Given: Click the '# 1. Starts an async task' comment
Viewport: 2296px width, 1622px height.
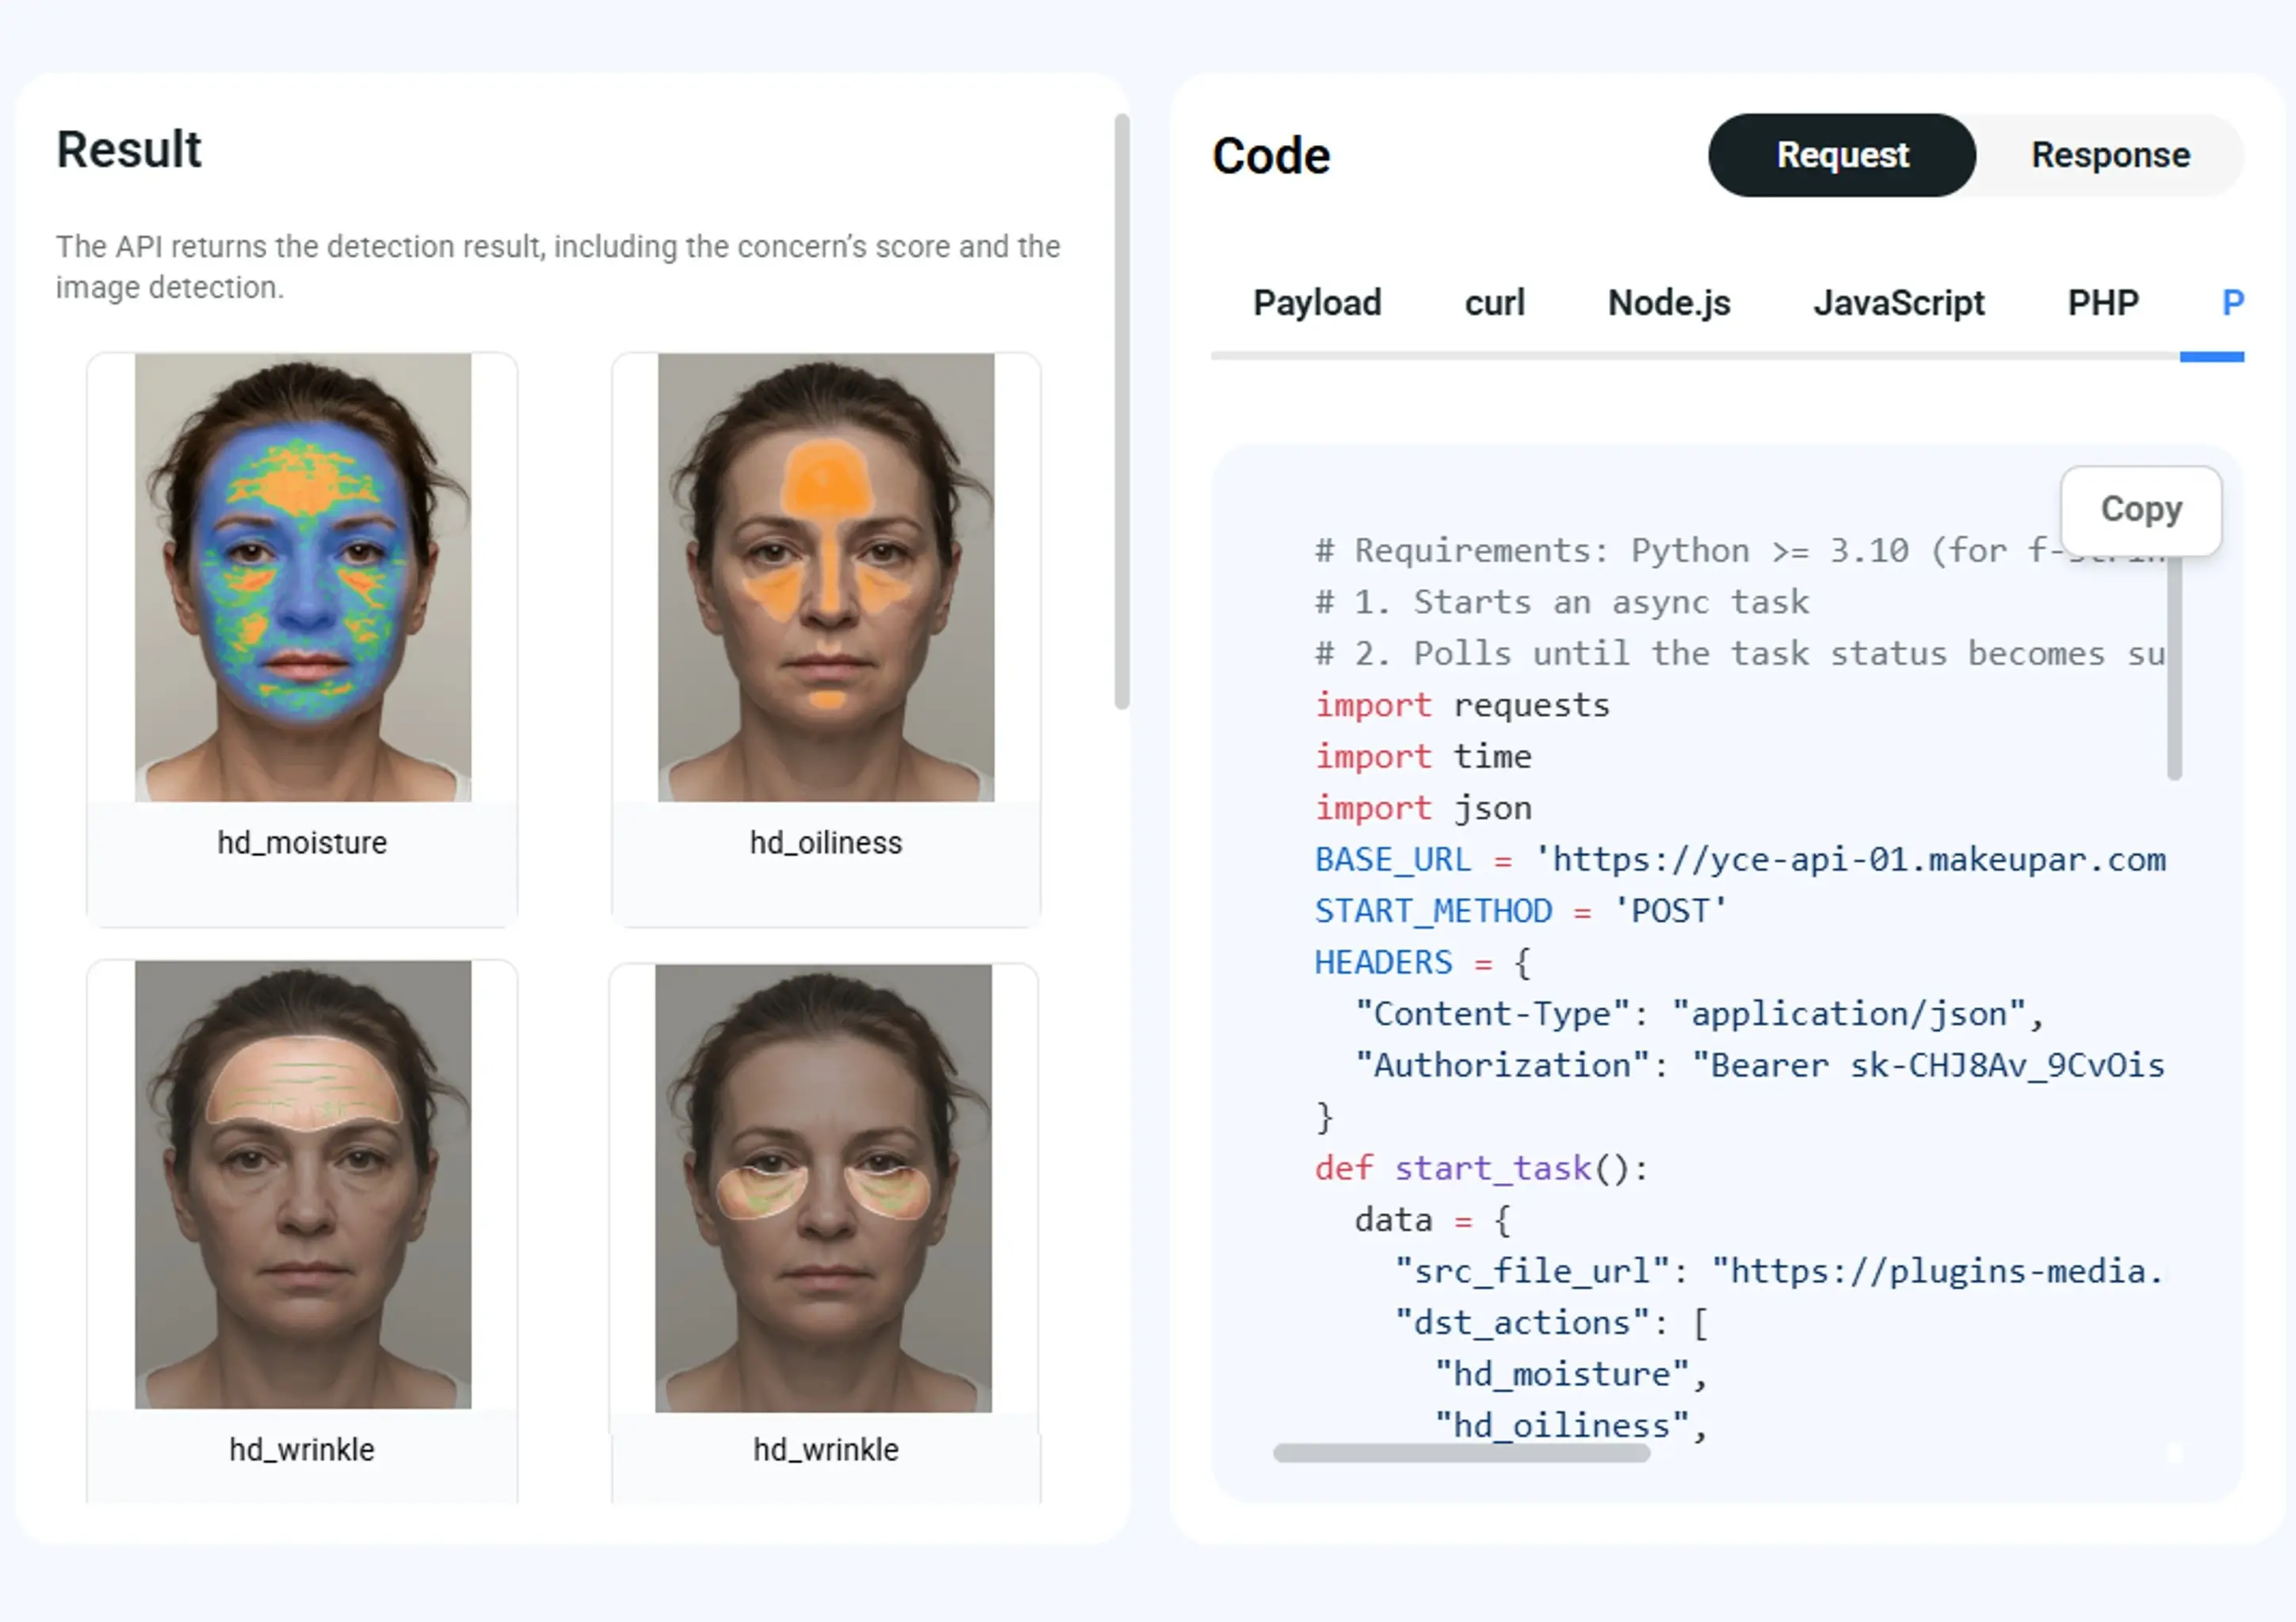Looking at the screenshot, I should (x=1561, y=602).
